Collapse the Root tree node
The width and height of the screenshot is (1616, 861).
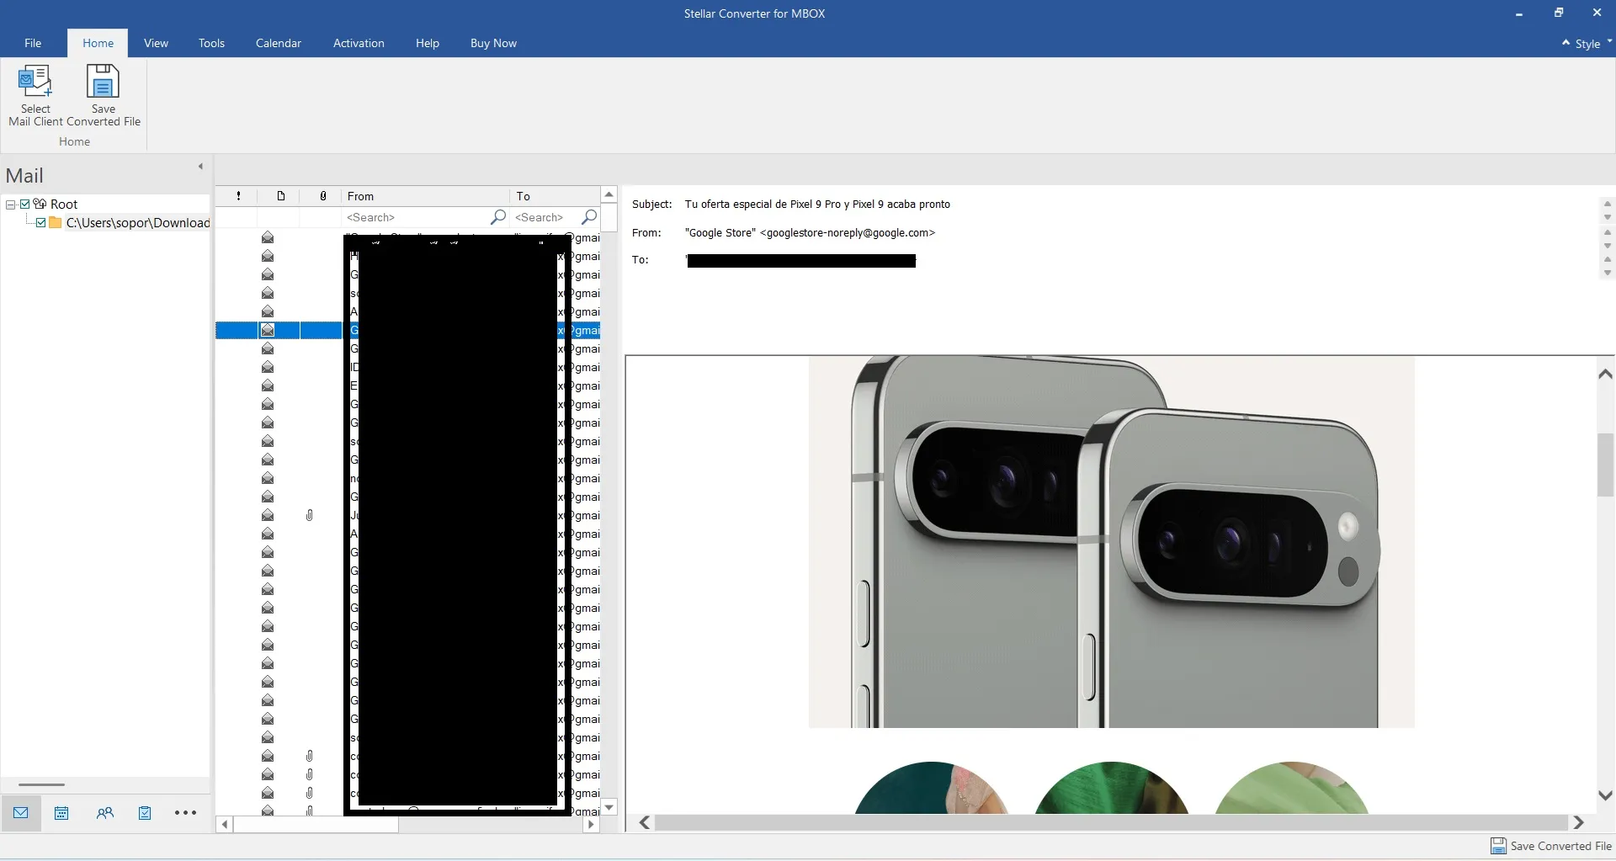click(x=11, y=205)
